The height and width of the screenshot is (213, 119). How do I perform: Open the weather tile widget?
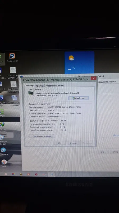point(79,63)
